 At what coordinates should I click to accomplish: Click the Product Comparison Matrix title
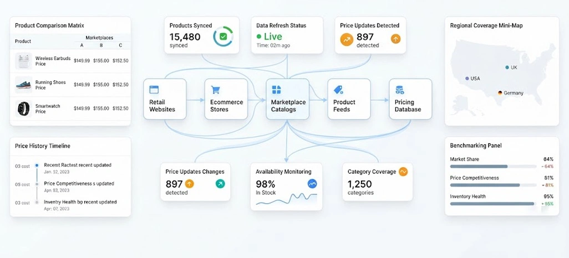pos(49,25)
